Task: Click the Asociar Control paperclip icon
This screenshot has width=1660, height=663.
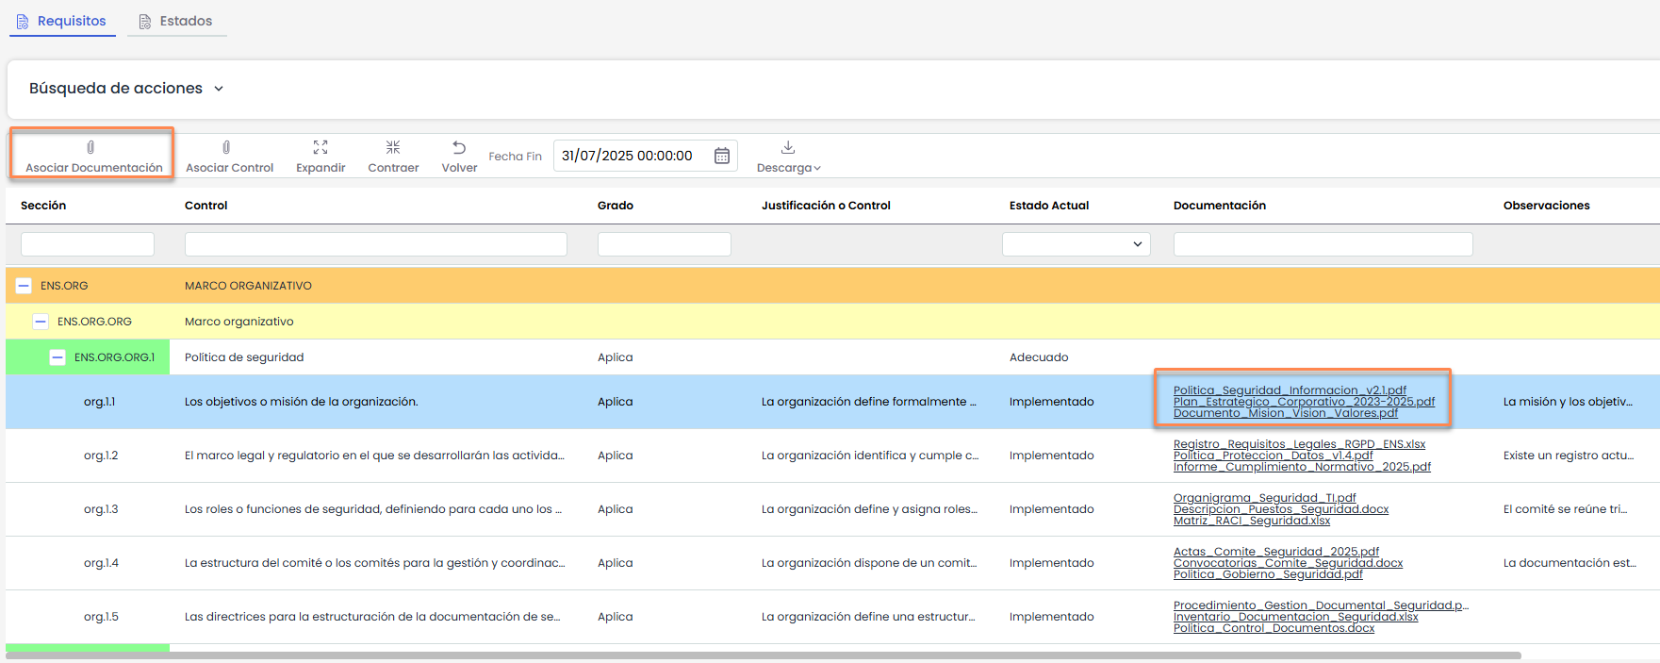Action: click(x=226, y=147)
